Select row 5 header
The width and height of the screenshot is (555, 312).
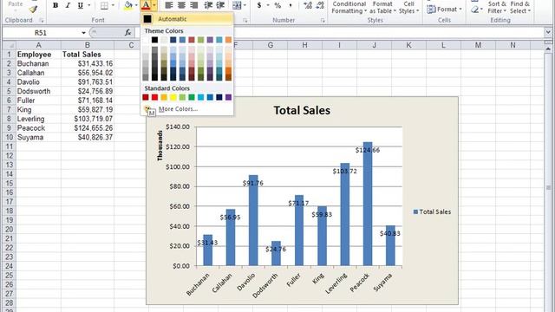10,91
